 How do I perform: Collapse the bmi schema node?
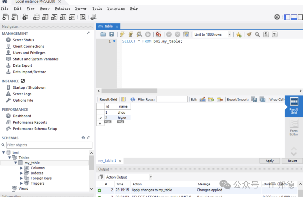coord(4,152)
